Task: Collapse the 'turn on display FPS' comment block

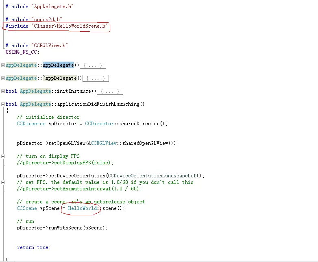Action: click(3, 156)
